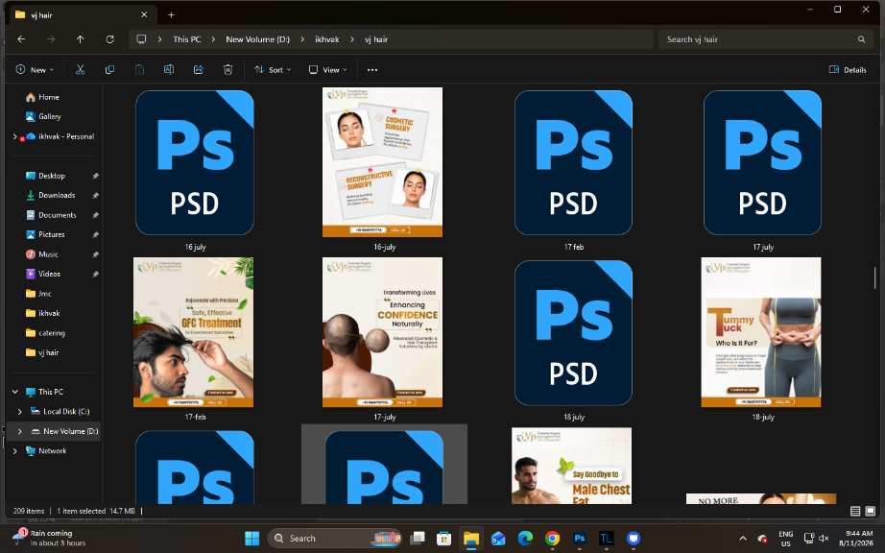Screen dimensions: 885x553
Task: Open the Sort dropdown
Action: click(x=273, y=70)
